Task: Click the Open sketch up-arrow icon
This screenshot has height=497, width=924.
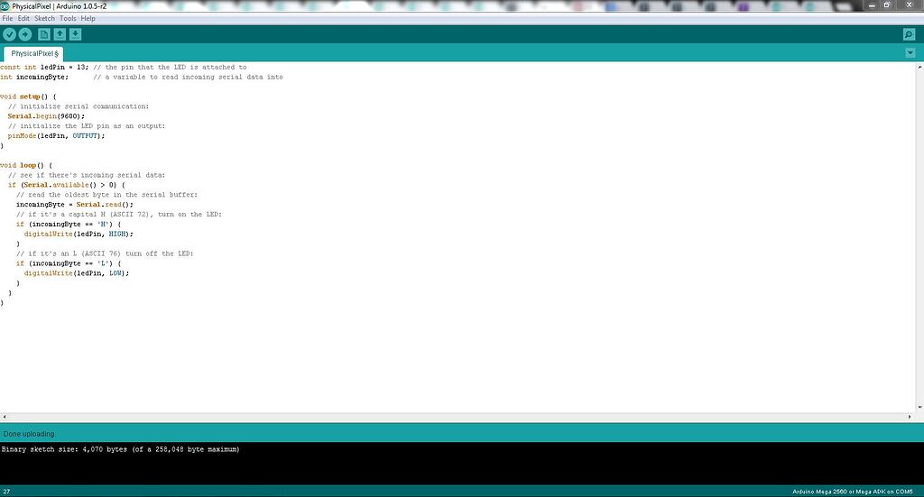Action: tap(60, 35)
